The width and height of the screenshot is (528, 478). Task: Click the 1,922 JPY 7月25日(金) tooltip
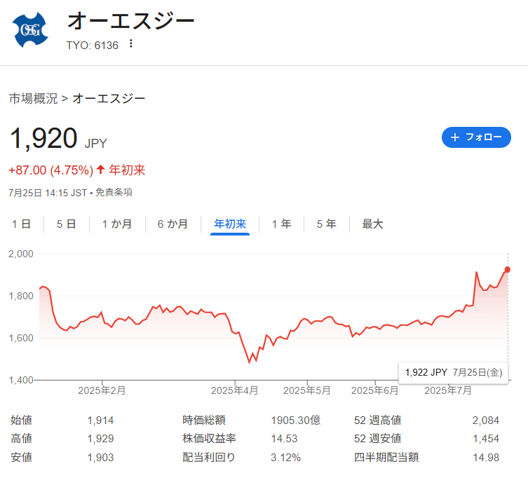pyautogui.click(x=454, y=373)
